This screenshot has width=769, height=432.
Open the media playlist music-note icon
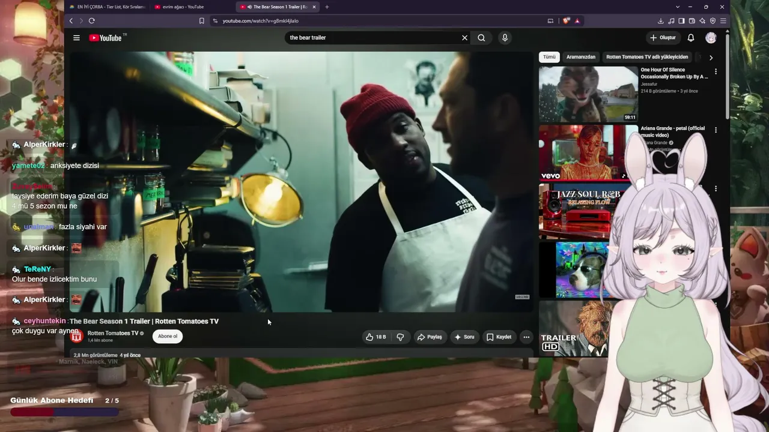click(x=671, y=21)
